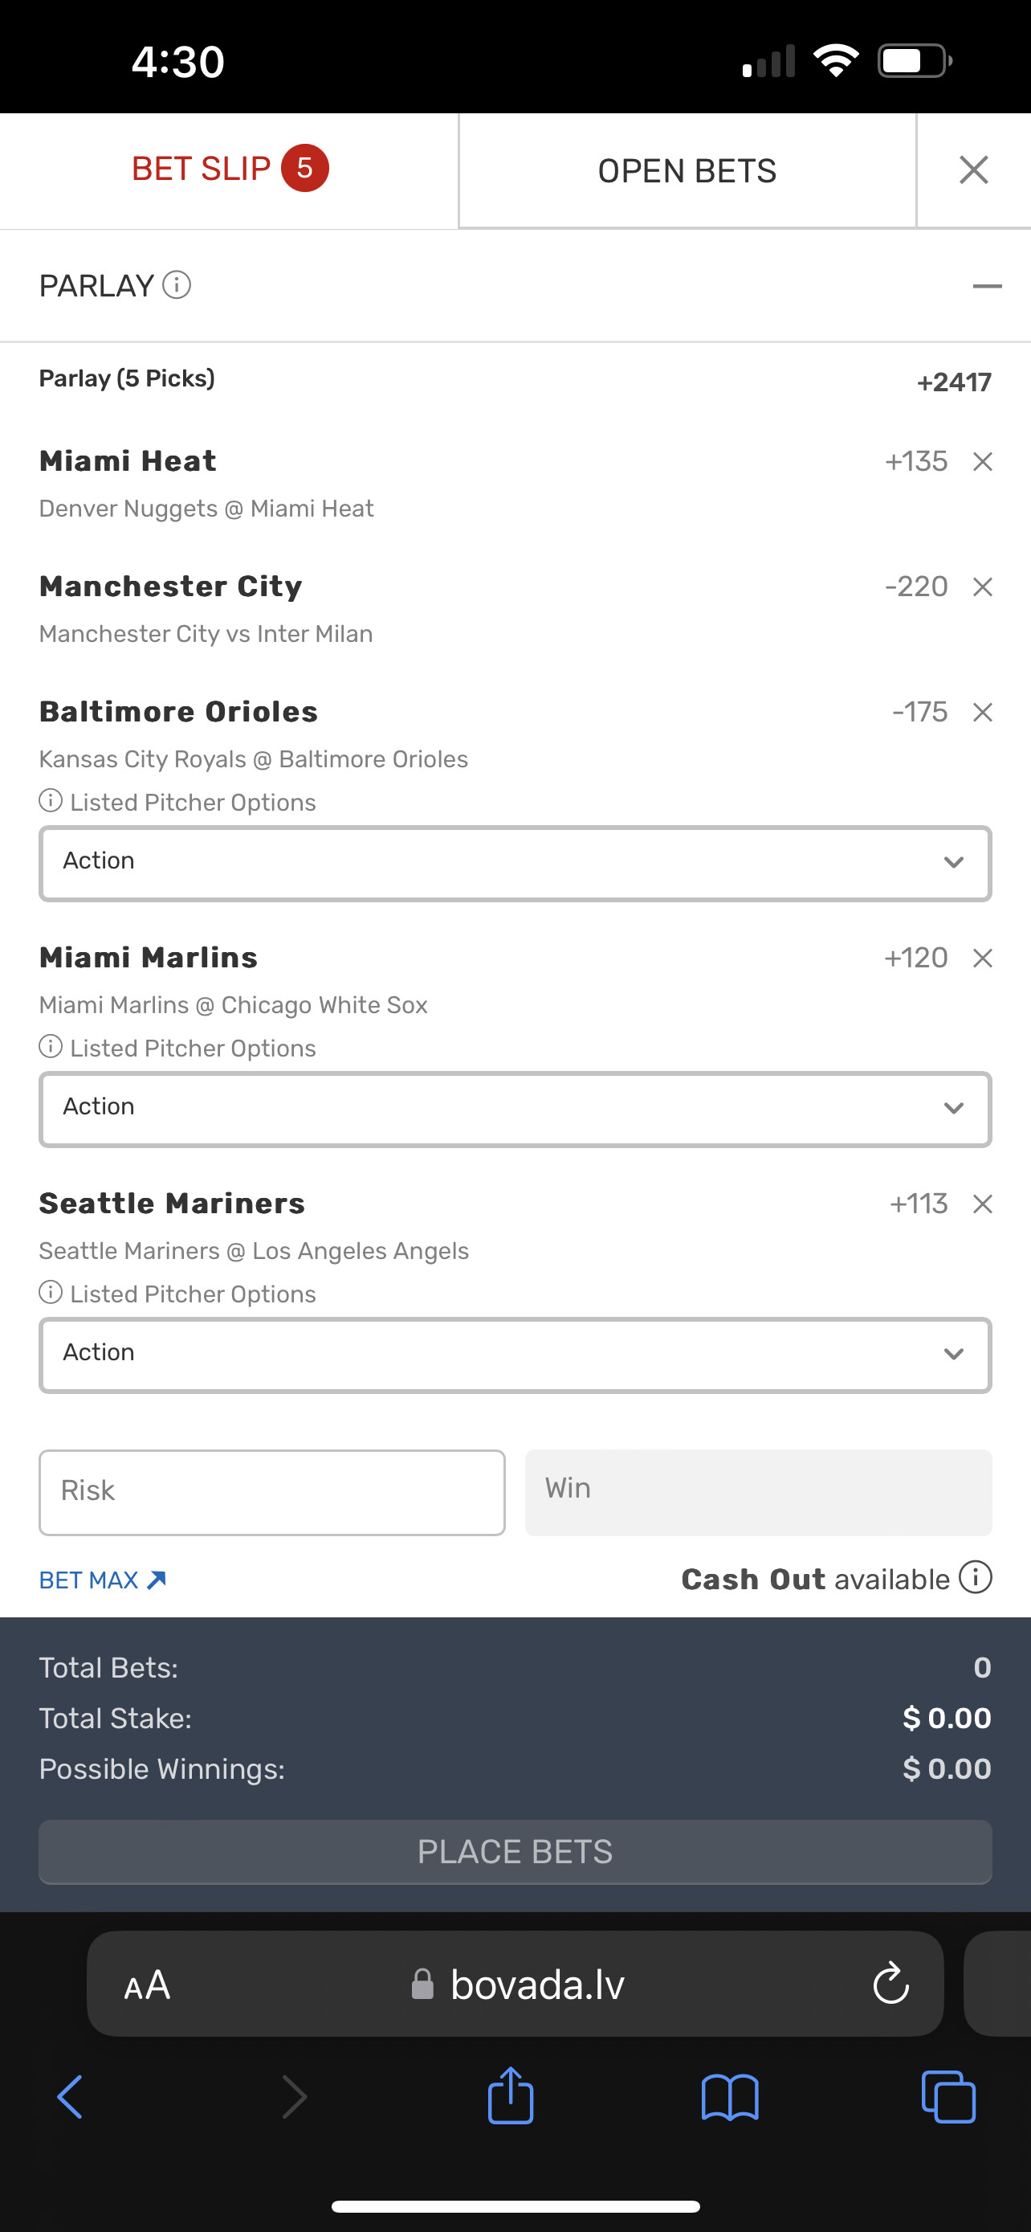Open Orioles listed pitcher Action dropdown
Screen dimensions: 1031x2232
click(515, 863)
